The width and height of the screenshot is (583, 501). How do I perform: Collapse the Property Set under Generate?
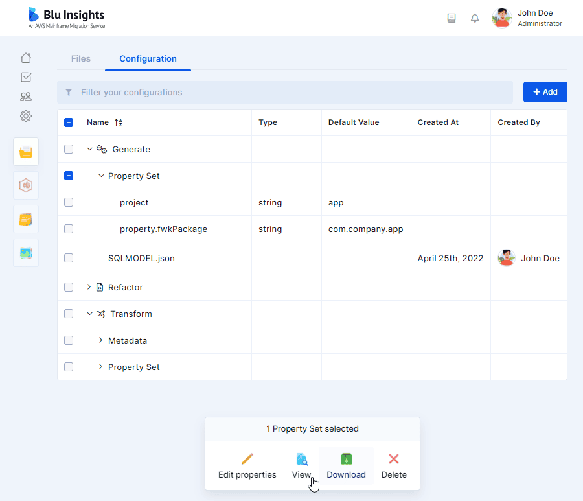coord(101,176)
